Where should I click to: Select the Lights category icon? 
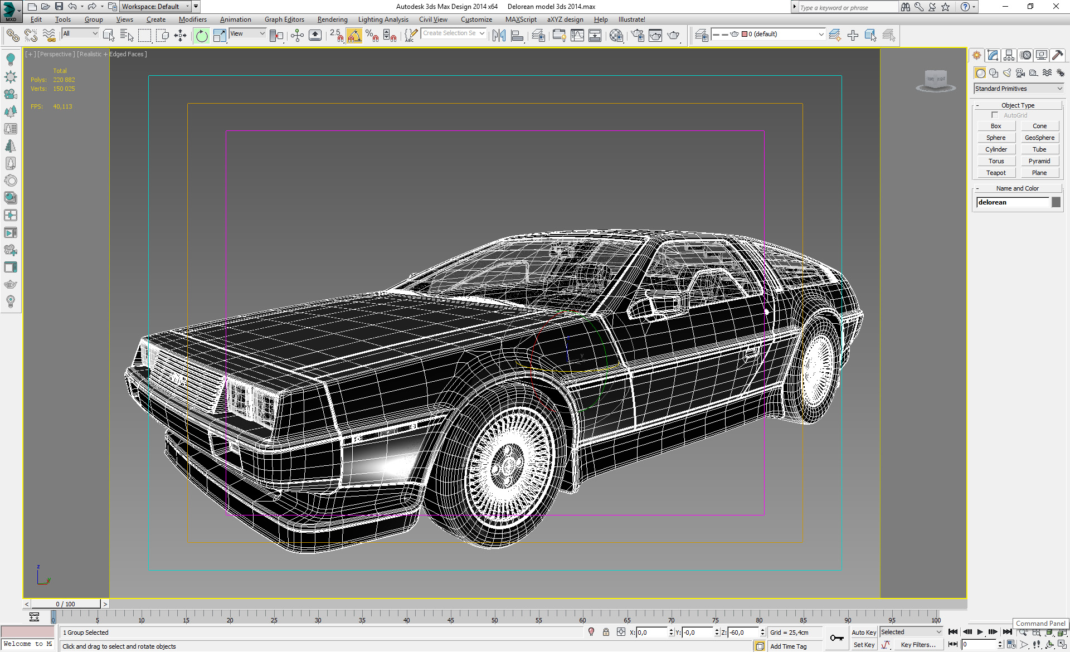[1007, 73]
